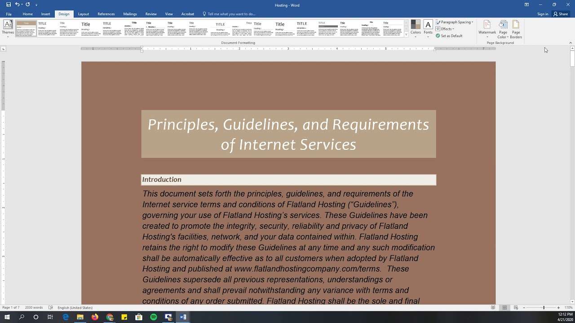Viewport: 575px width, 323px height.
Task: Click Set as Default
Action: [449, 36]
